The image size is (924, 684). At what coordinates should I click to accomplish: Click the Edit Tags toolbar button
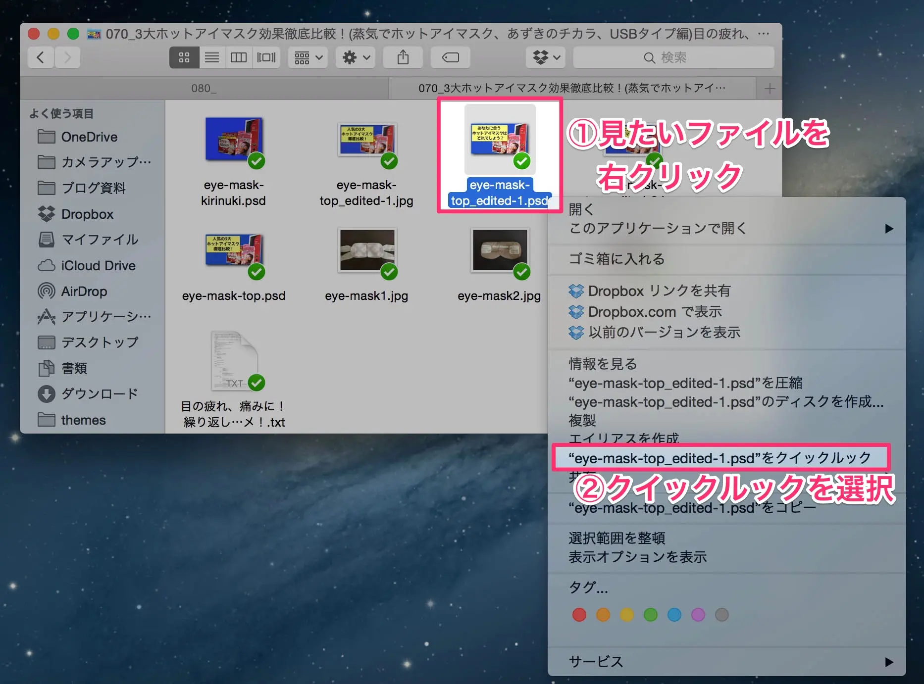(450, 57)
